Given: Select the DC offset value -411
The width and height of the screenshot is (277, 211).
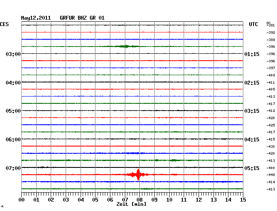Looking at the screenshot, I should pos(271,83).
